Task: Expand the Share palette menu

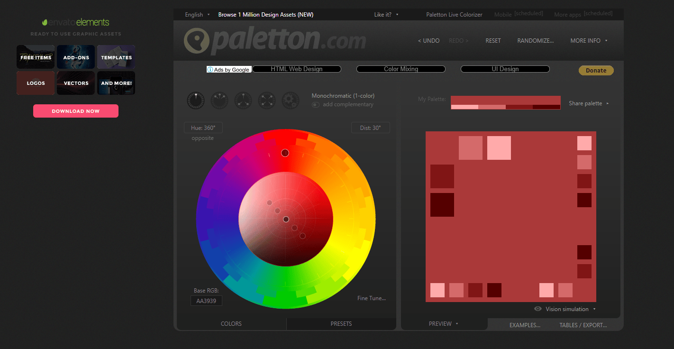Action: coord(589,103)
